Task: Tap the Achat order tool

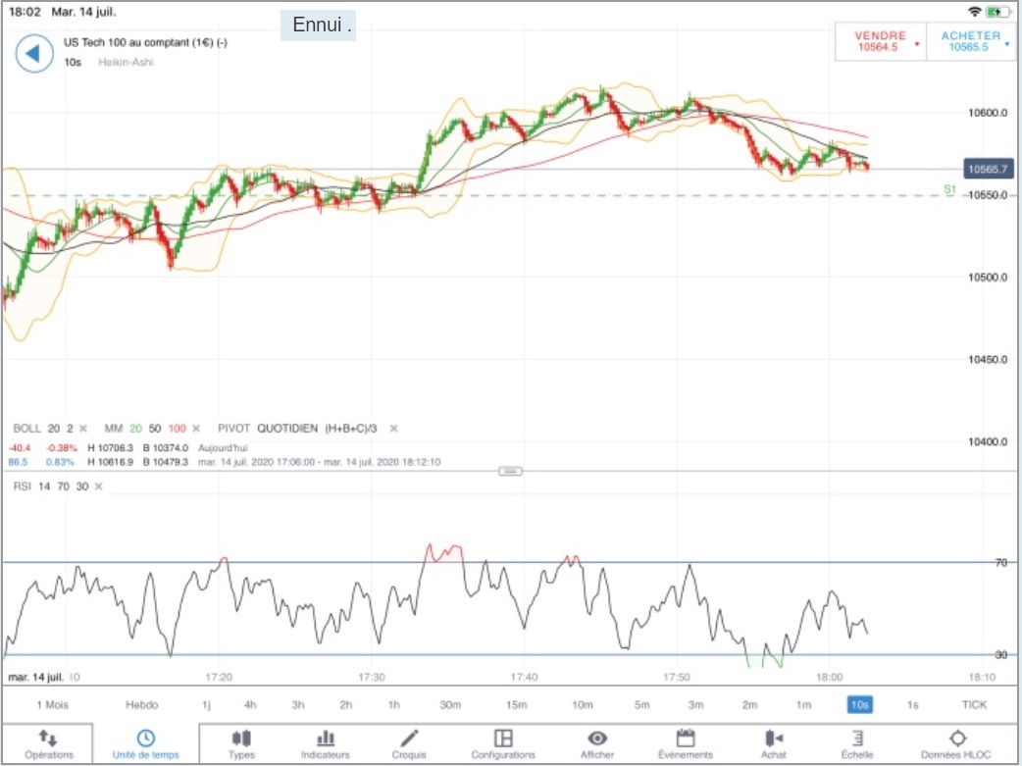Action: click(x=774, y=744)
